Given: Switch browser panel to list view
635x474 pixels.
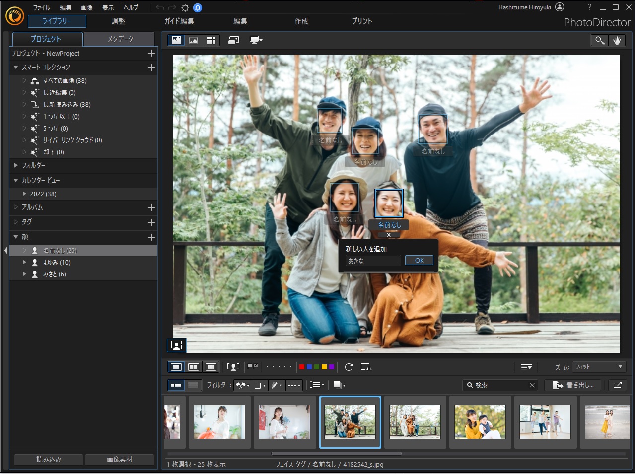Looking at the screenshot, I should [x=193, y=385].
